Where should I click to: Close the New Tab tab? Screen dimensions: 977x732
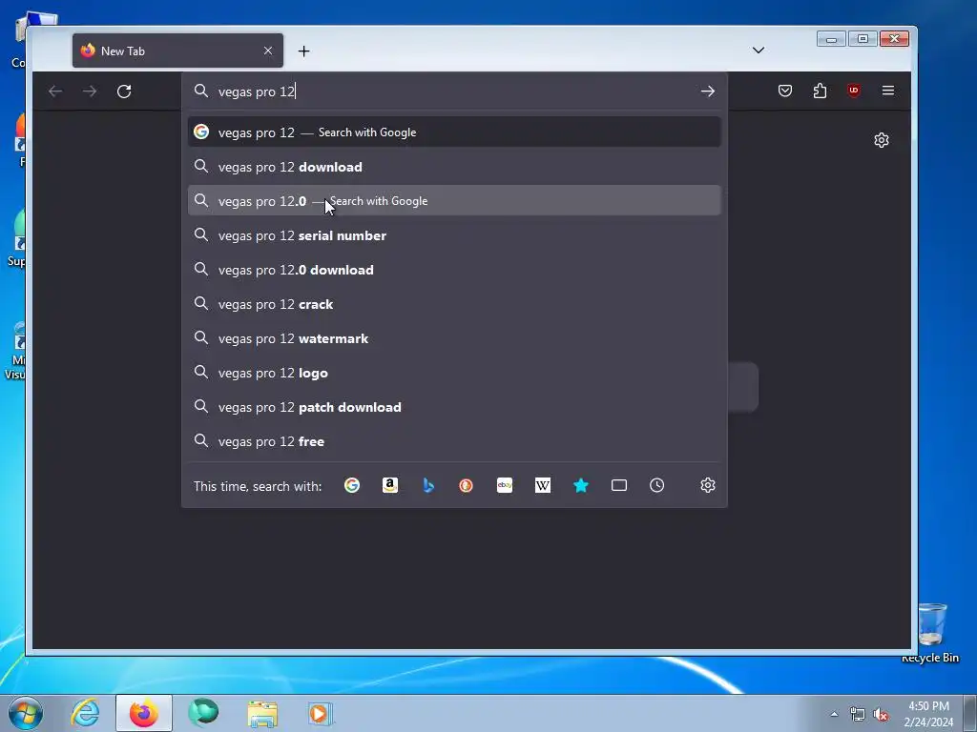coord(268,51)
